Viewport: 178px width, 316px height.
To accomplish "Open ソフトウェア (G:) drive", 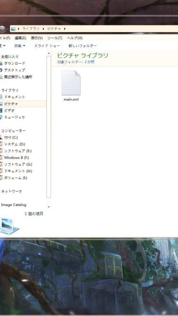I will point(18,164).
